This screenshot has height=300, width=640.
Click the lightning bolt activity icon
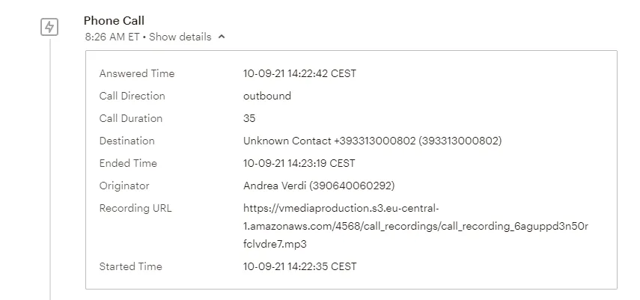[x=49, y=28]
